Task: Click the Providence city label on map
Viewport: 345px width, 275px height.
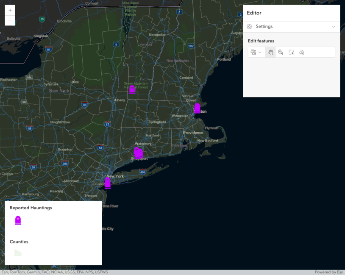Action: pyautogui.click(x=193, y=133)
